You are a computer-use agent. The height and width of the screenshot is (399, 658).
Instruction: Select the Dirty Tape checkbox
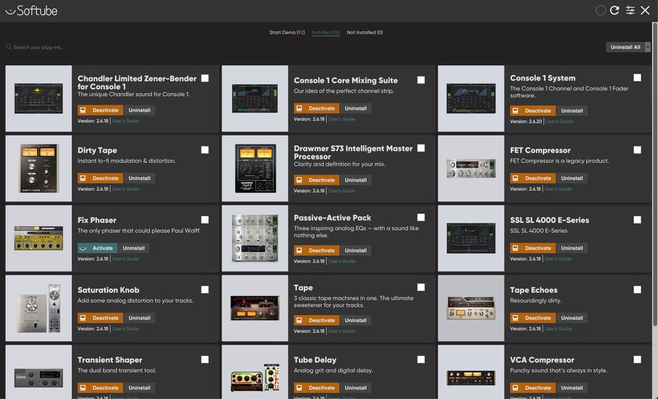coord(205,150)
